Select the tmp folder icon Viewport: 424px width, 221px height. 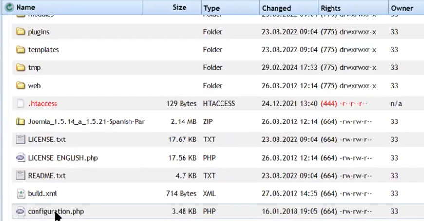[x=20, y=68]
